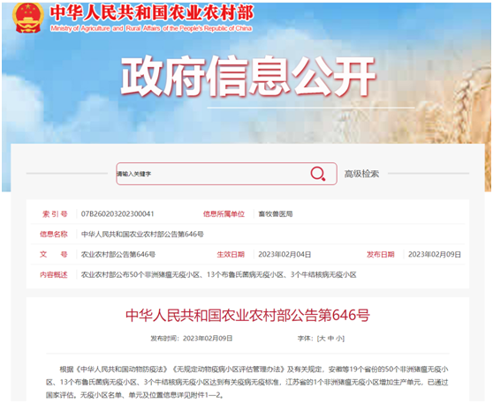
Task: Click the magnifier search icon
Action: [318, 174]
